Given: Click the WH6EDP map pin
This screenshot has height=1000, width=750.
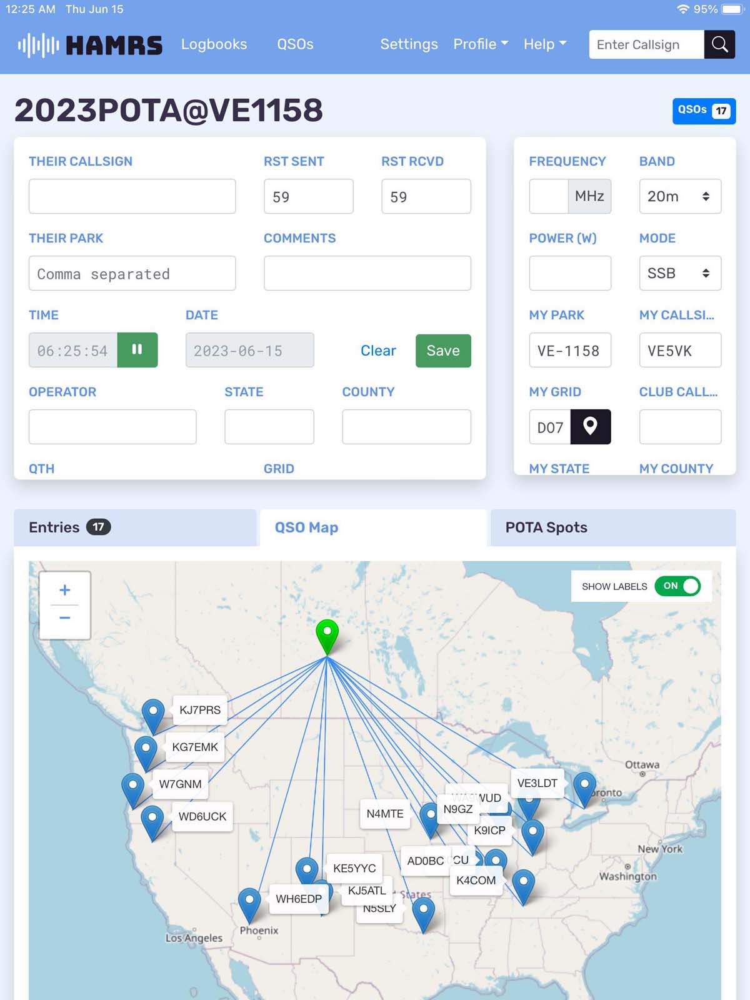Looking at the screenshot, I should [249, 904].
